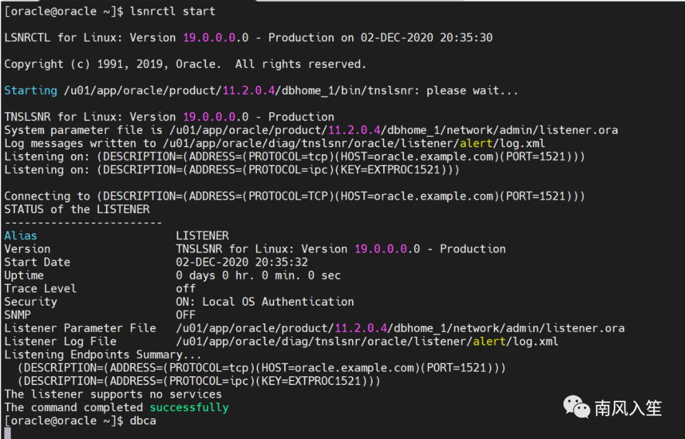This screenshot has width=685, height=439.
Task: Select the 'LISTENER' alias value
Action: (202, 236)
